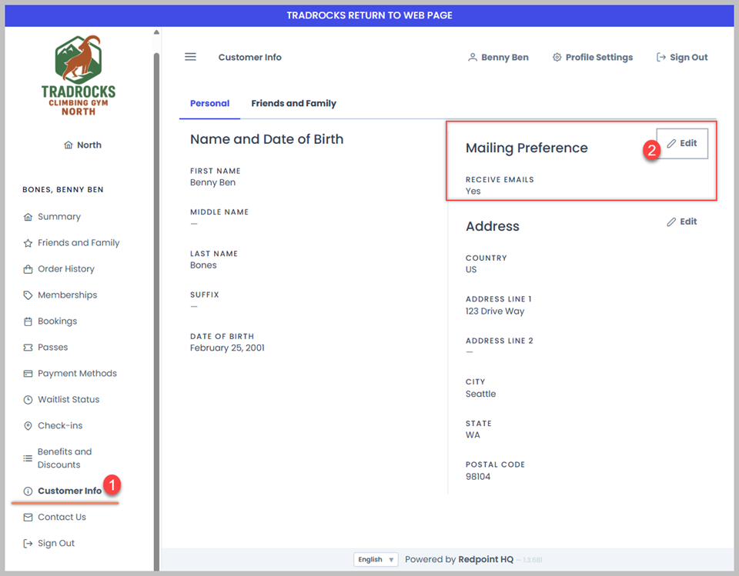Open Payment Methods

(x=77, y=374)
